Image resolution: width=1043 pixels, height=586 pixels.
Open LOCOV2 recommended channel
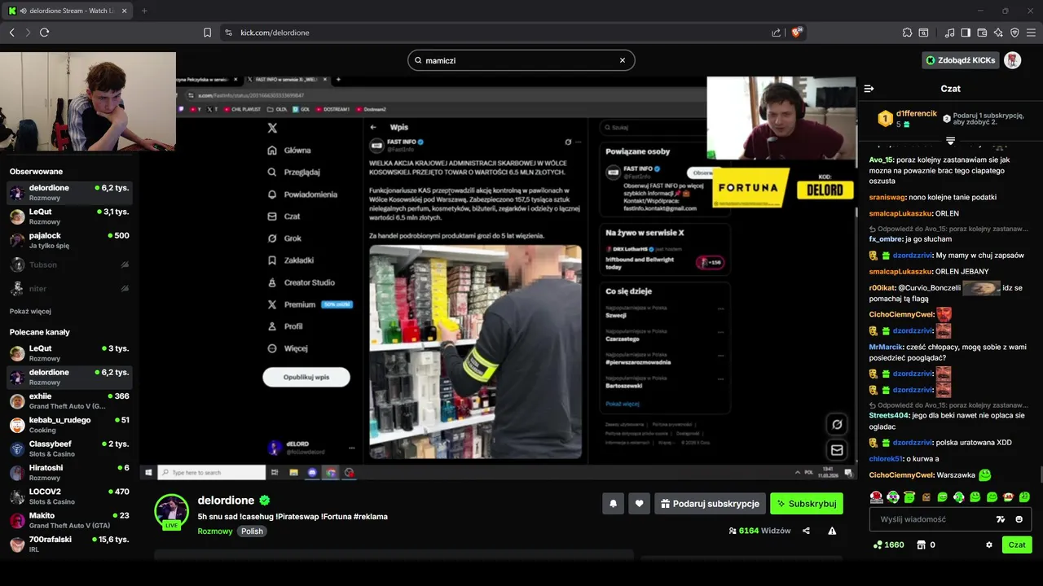click(x=69, y=496)
